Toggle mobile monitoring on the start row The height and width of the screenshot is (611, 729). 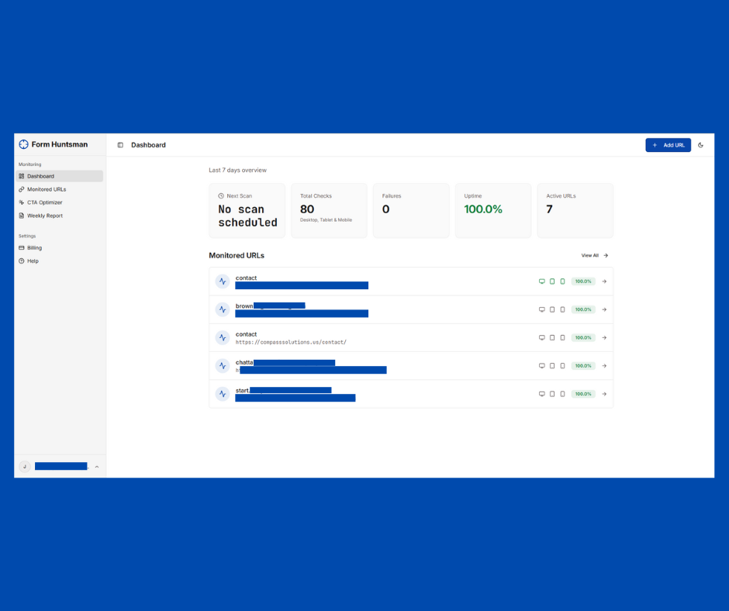(561, 394)
